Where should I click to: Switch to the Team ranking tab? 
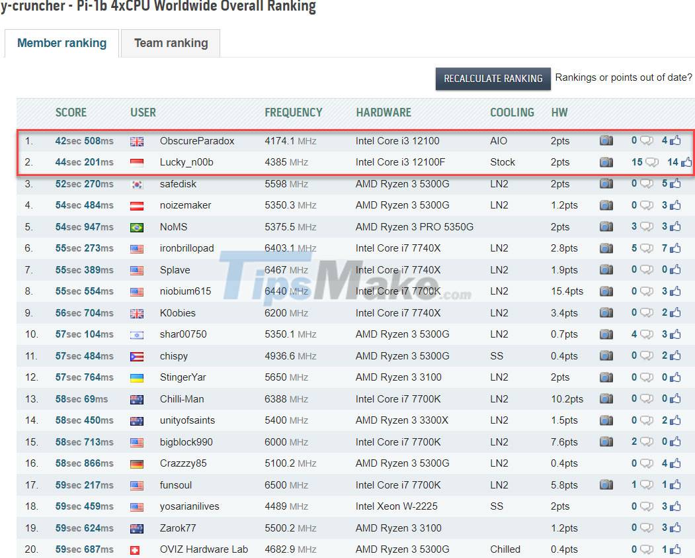(171, 44)
